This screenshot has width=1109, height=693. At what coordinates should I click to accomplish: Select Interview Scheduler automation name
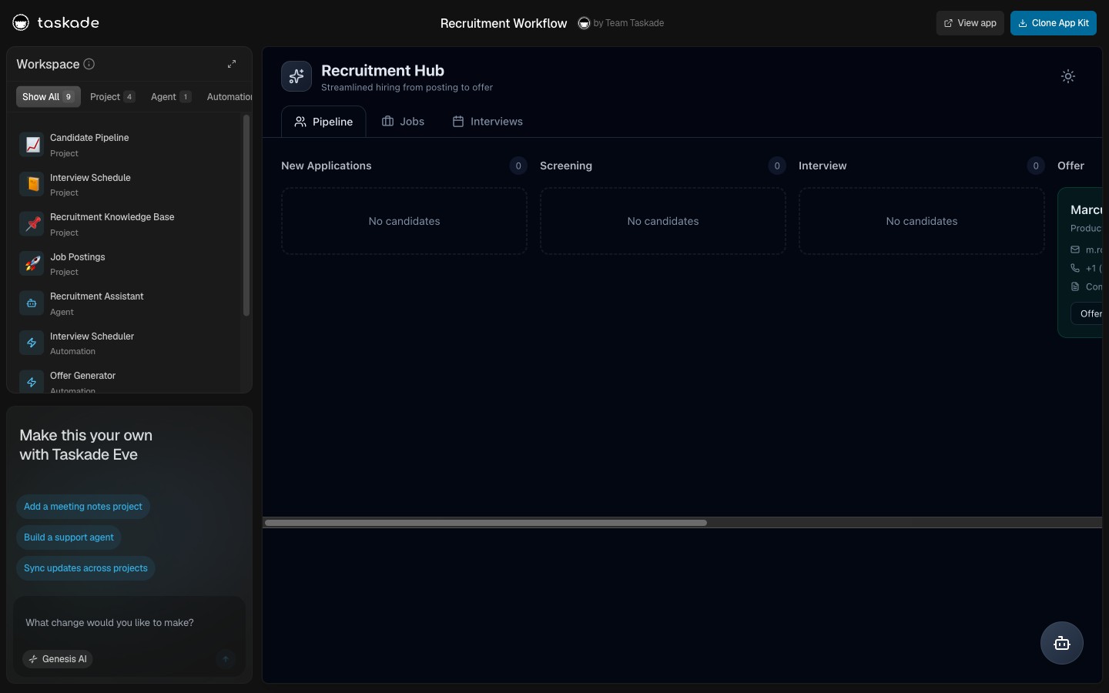pos(92,336)
